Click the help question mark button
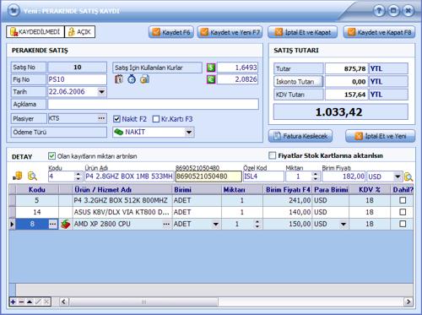The image size is (422, 315). click(379, 11)
